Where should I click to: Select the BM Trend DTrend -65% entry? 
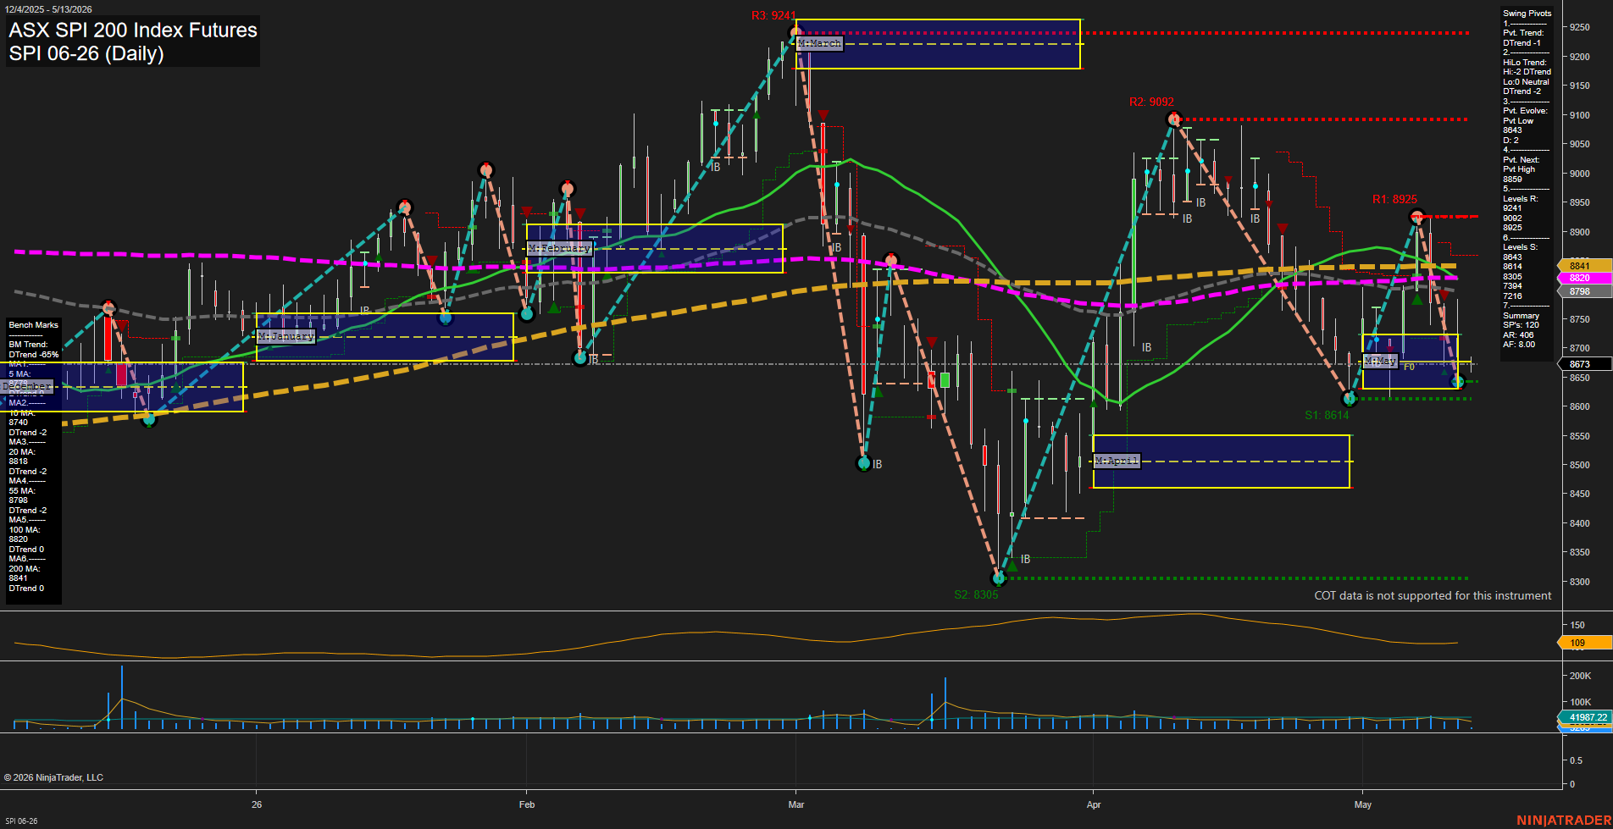tap(33, 350)
